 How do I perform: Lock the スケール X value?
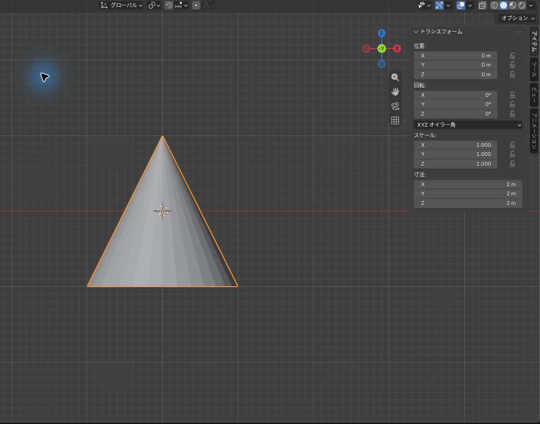click(513, 145)
